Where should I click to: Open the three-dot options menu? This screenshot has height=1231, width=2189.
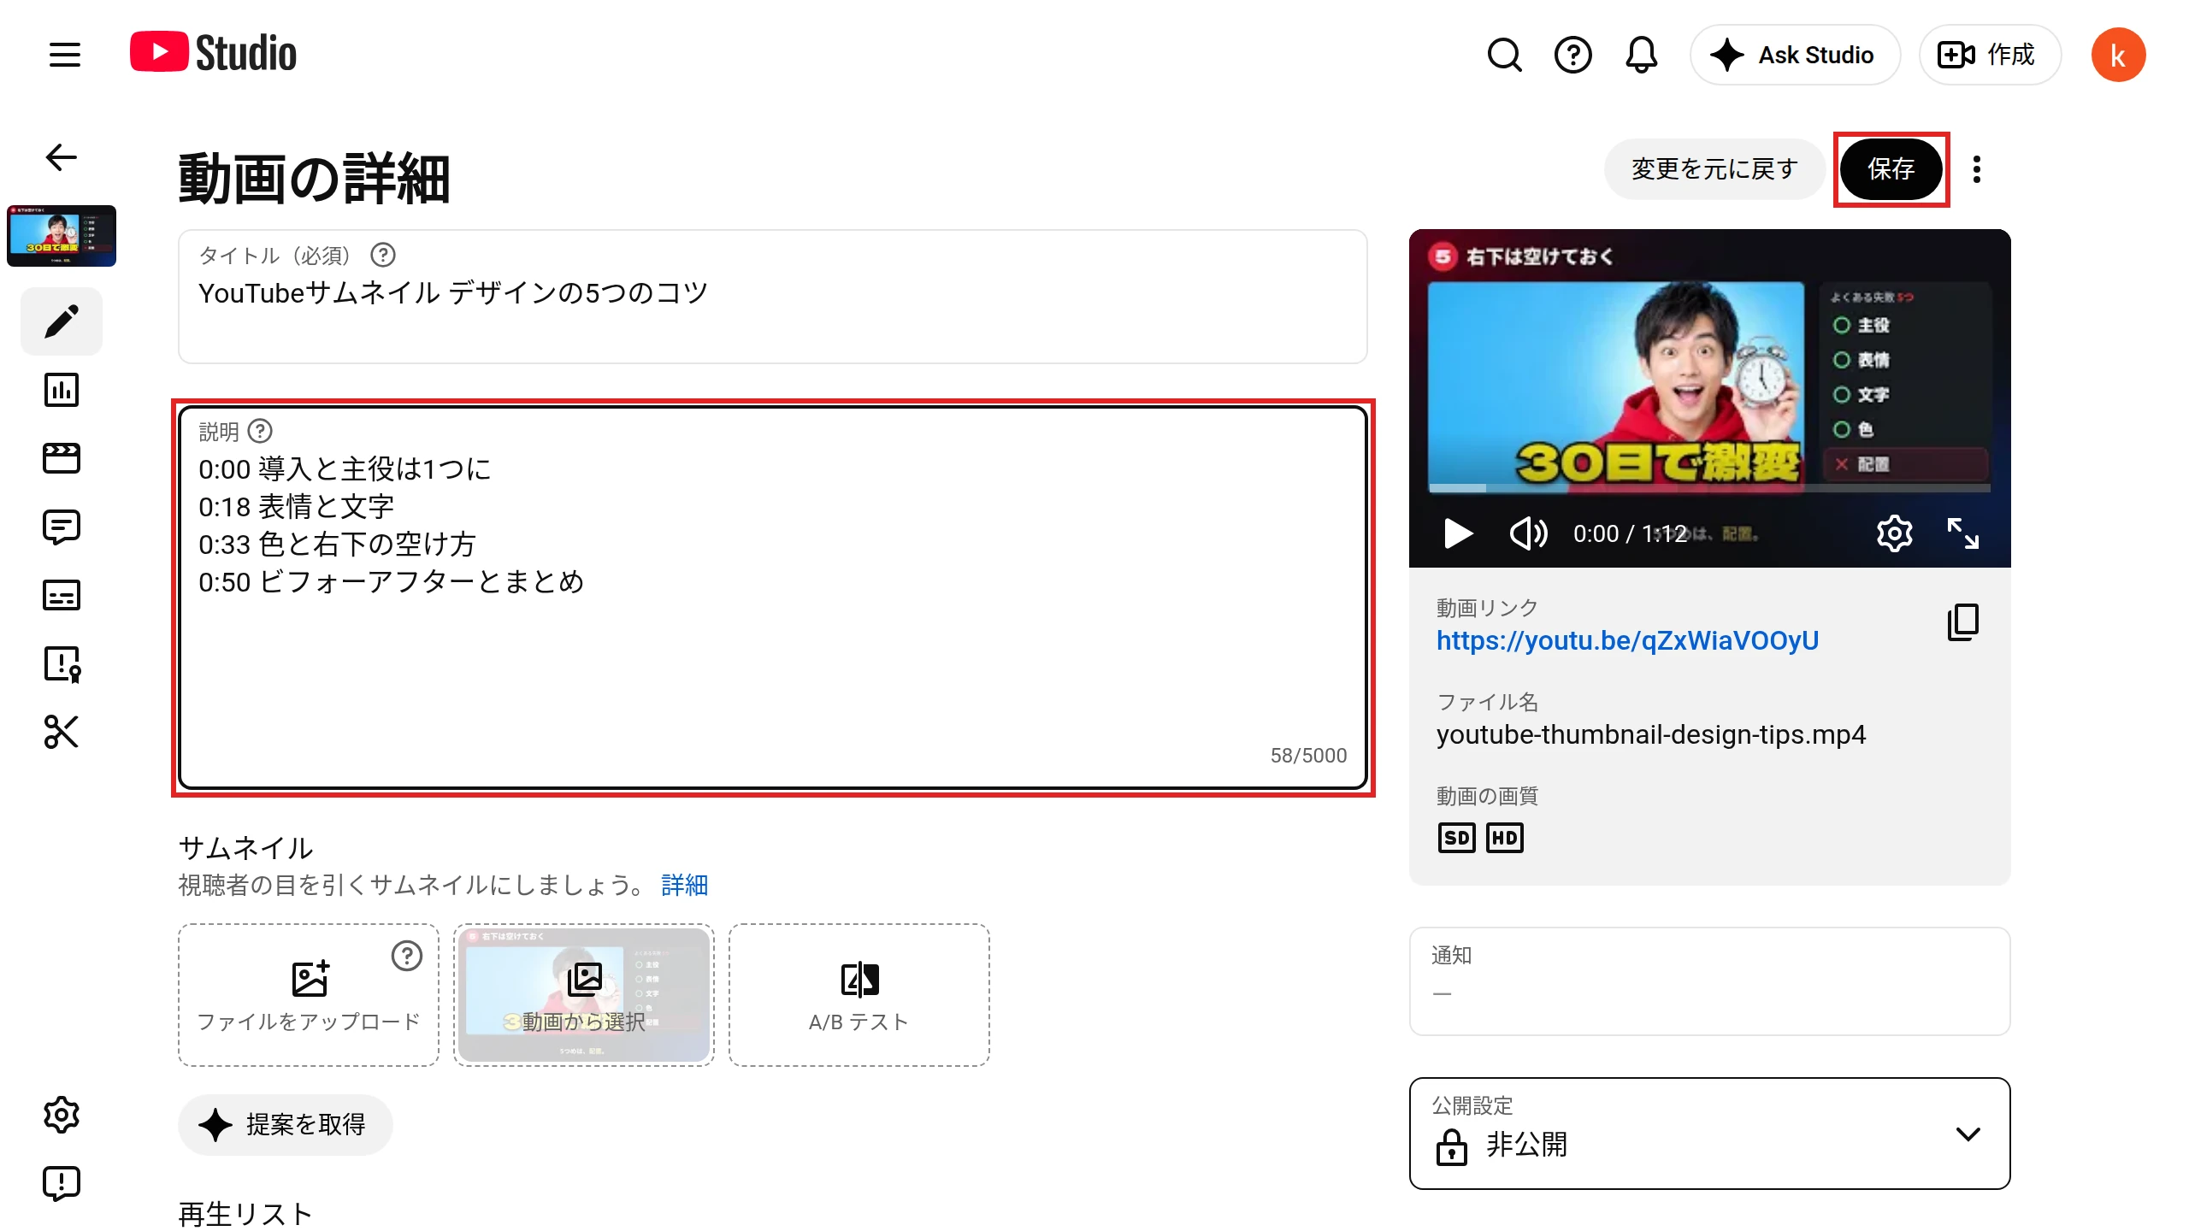(x=1977, y=169)
